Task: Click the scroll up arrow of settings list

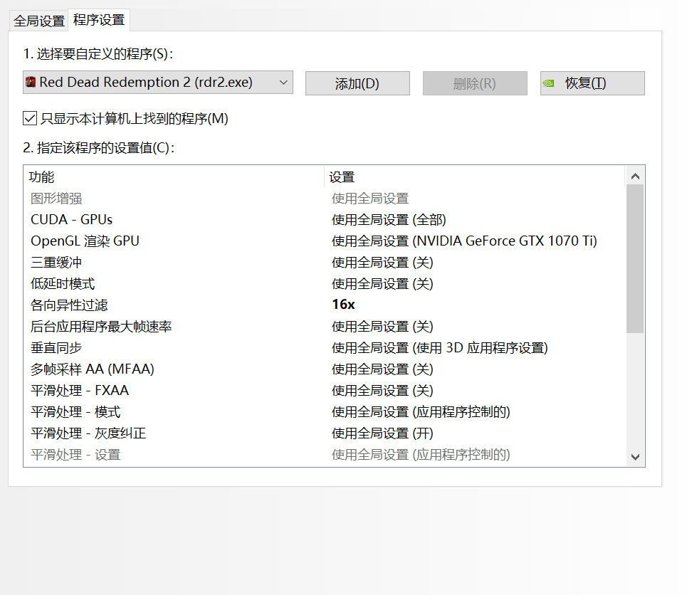Action: click(x=635, y=176)
